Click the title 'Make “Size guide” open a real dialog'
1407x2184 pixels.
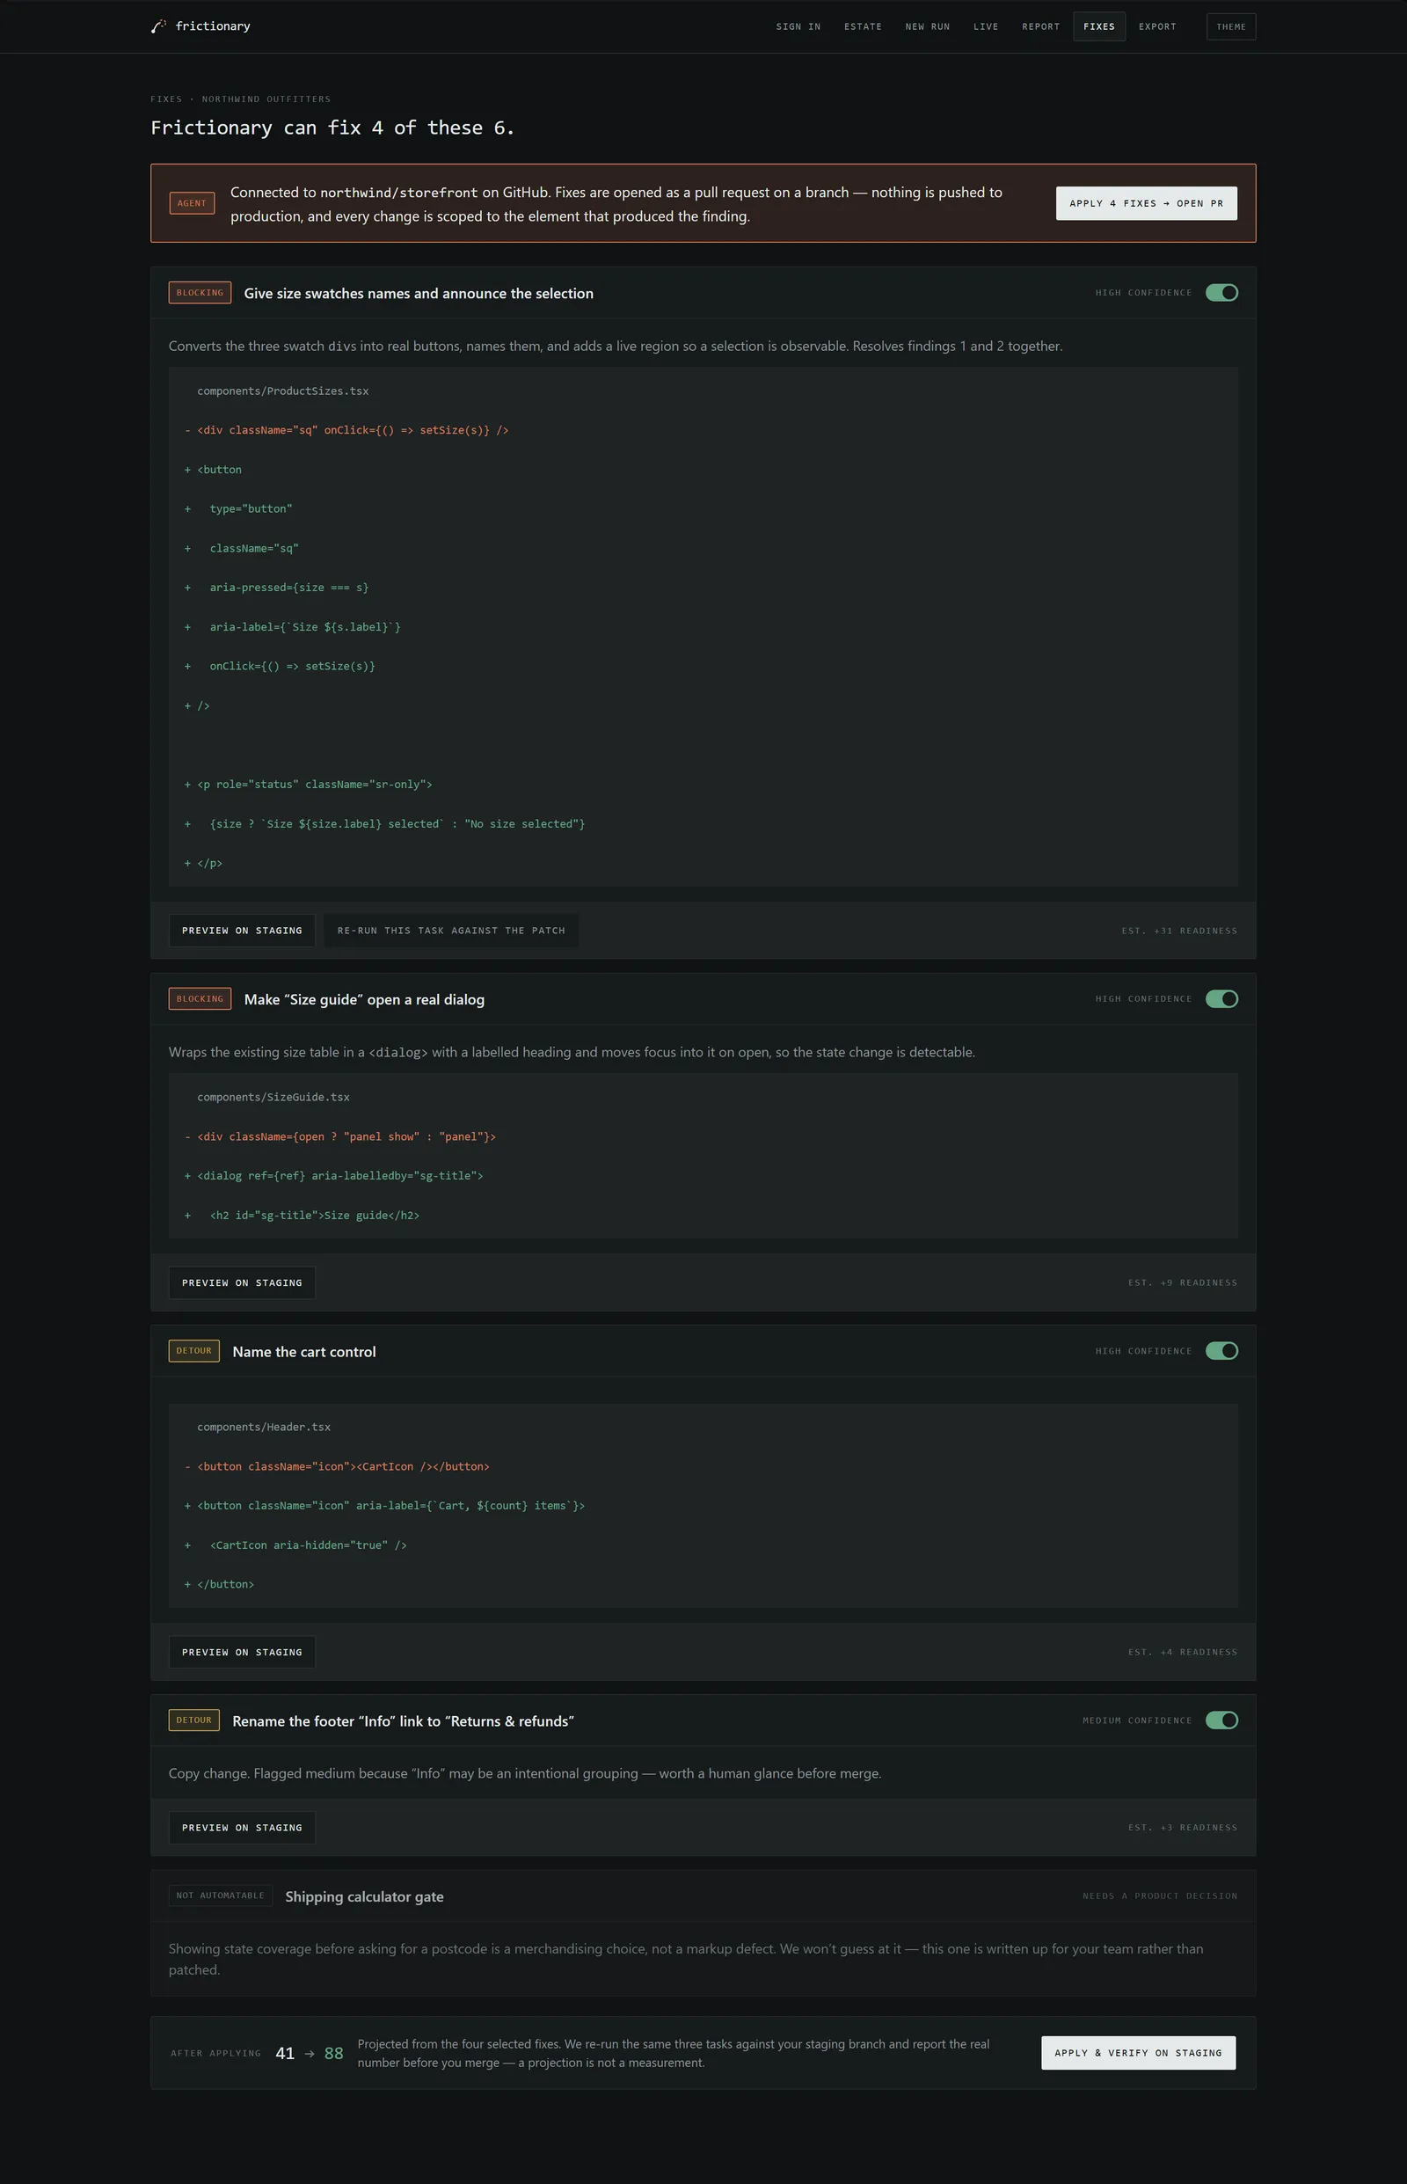[x=365, y=1000]
